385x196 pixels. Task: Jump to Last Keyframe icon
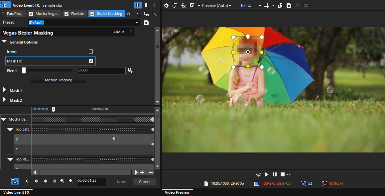point(54,181)
